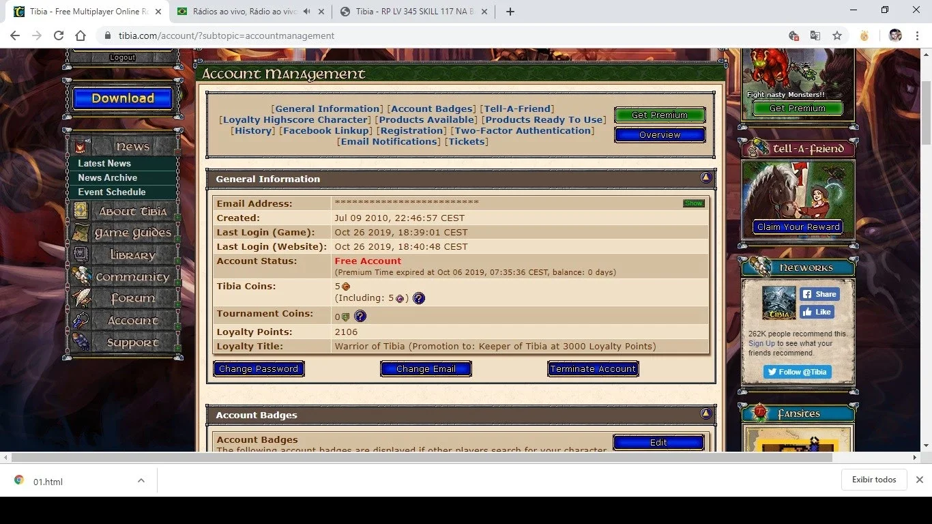
Task: Open Chrome's three-dot menu
Action: pos(918,35)
